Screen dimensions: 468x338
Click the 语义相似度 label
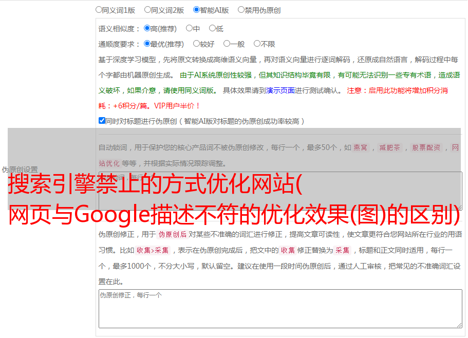click(119, 29)
